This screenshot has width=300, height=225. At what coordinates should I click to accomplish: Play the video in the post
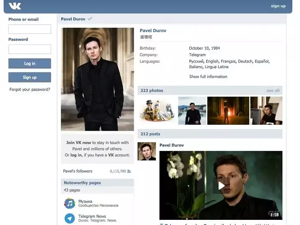[x=221, y=185]
